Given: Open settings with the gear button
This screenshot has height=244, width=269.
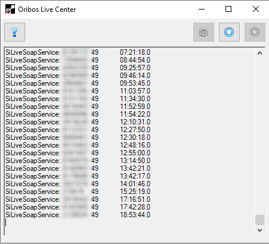Looking at the screenshot, I should 203,32.
